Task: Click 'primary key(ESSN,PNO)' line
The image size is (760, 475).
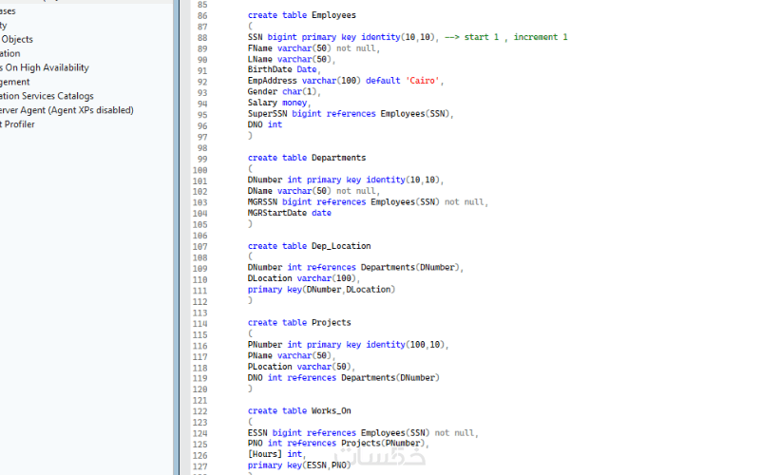Action: (299, 465)
